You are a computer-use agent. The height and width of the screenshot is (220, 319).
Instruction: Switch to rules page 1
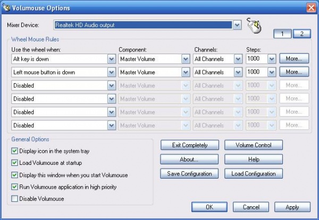tap(282, 33)
